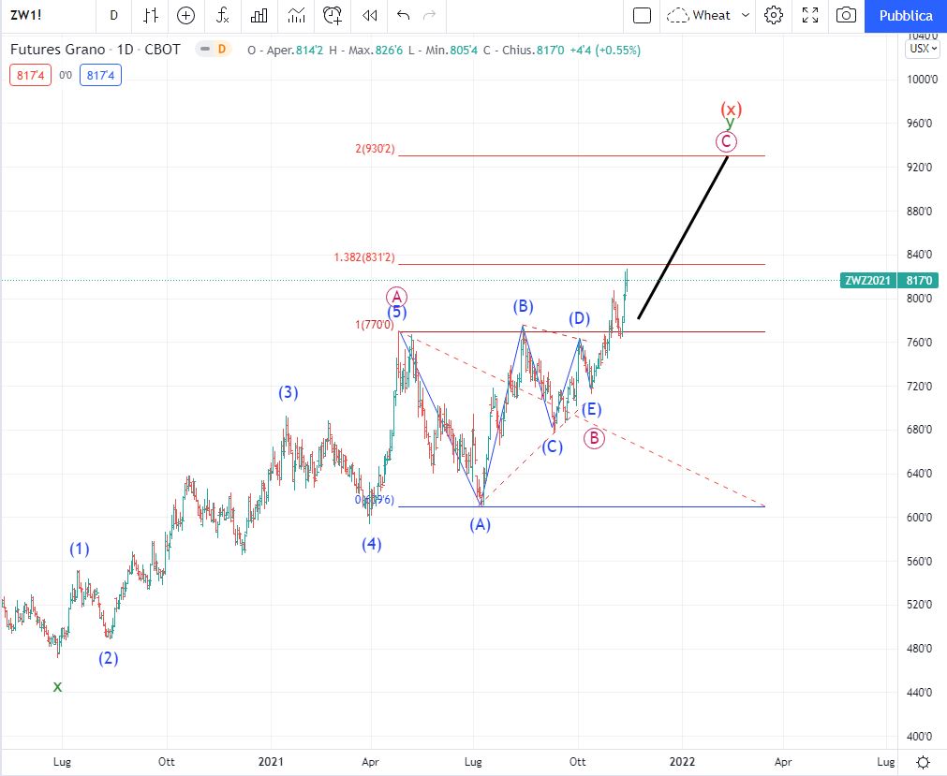Select the circled B wave label

[x=594, y=438]
